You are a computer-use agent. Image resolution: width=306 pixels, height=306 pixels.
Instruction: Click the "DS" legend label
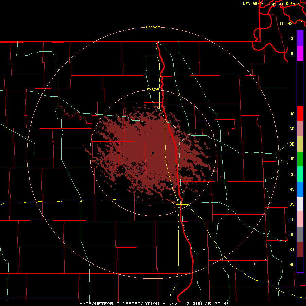292,204
